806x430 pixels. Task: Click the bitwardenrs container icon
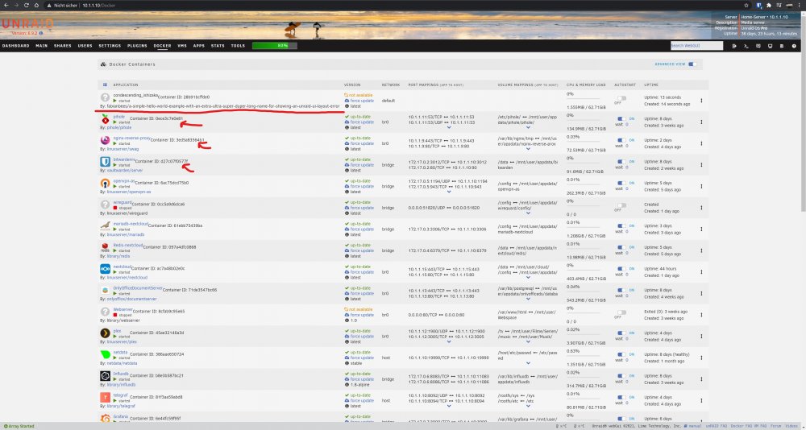point(105,162)
